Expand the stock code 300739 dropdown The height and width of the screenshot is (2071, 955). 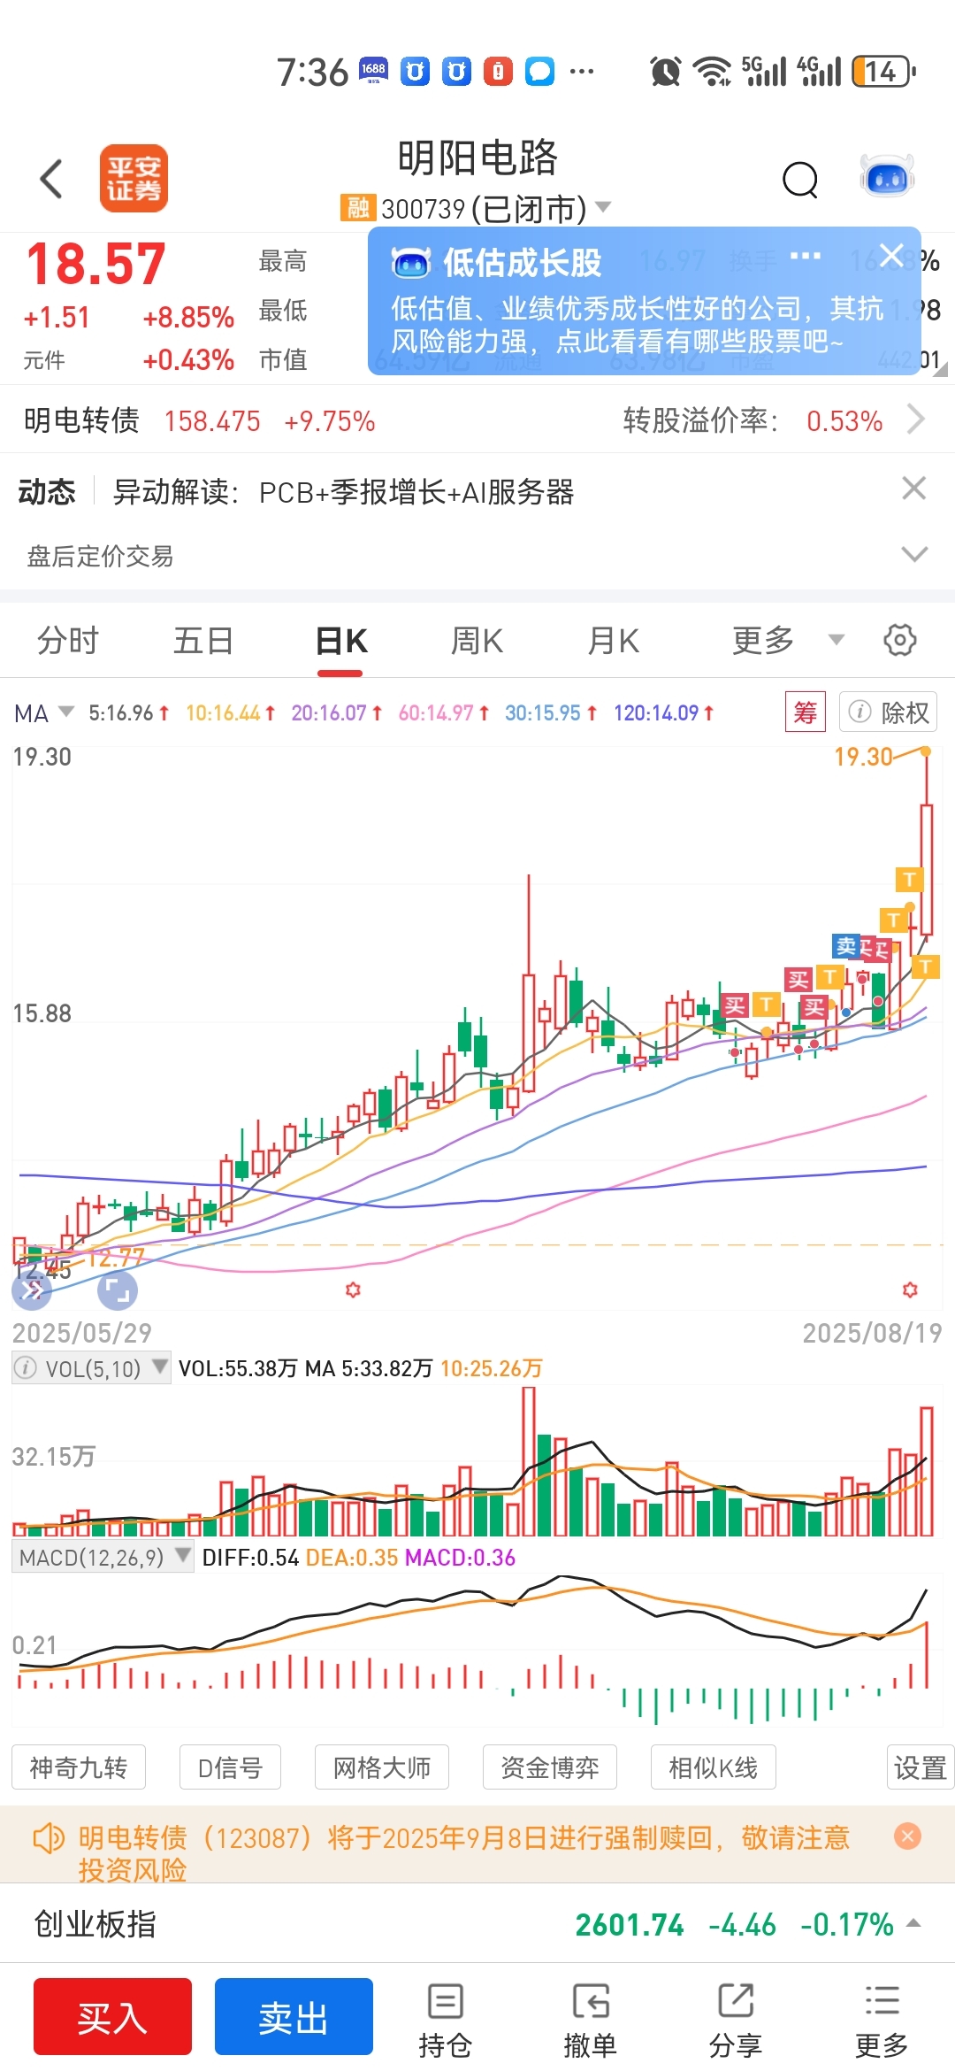click(x=604, y=207)
